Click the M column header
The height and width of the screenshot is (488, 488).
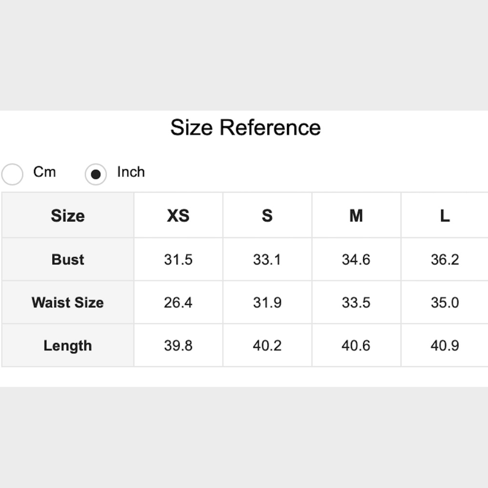(356, 216)
